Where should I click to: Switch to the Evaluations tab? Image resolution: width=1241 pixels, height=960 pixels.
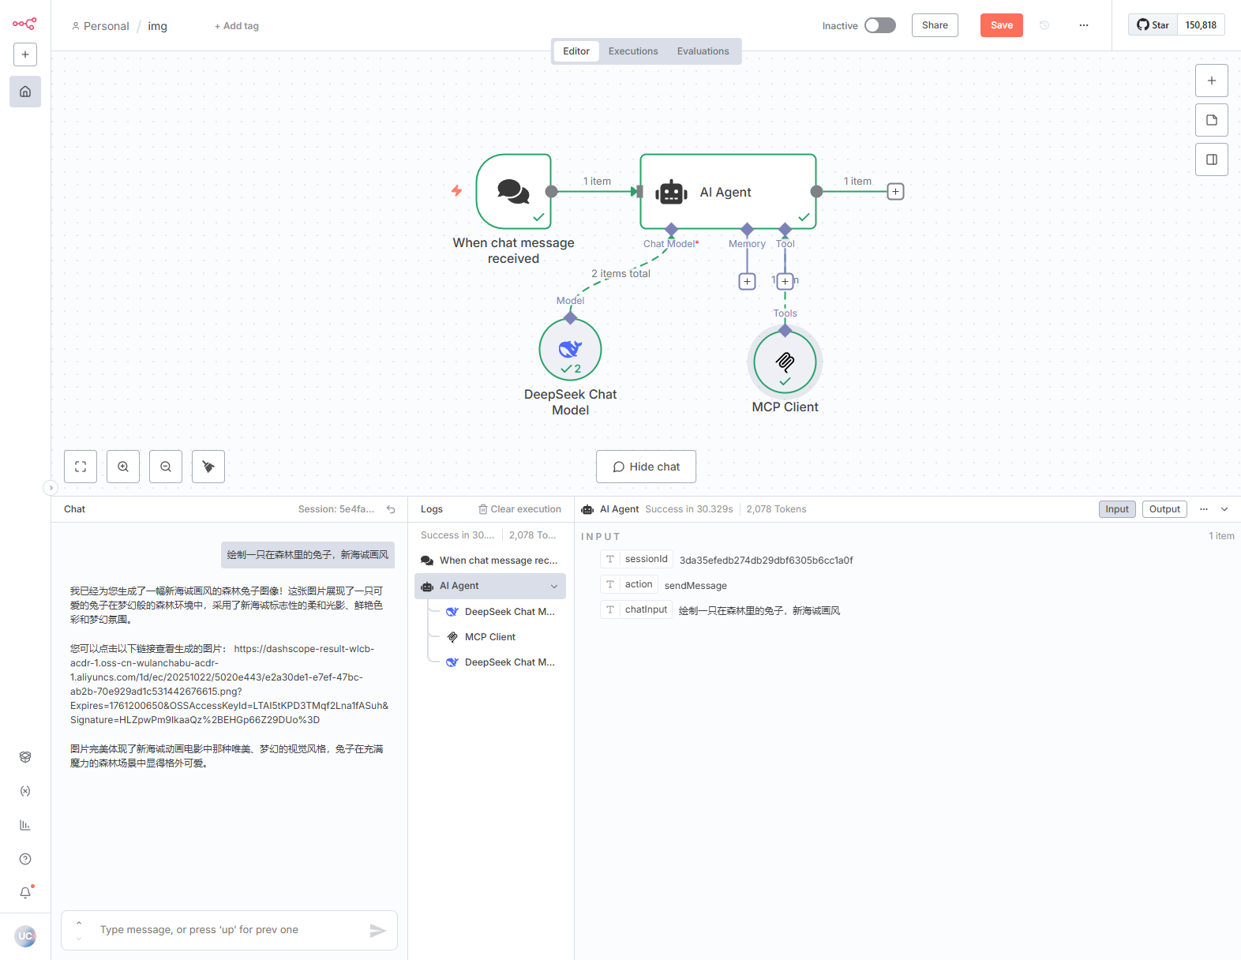click(703, 51)
